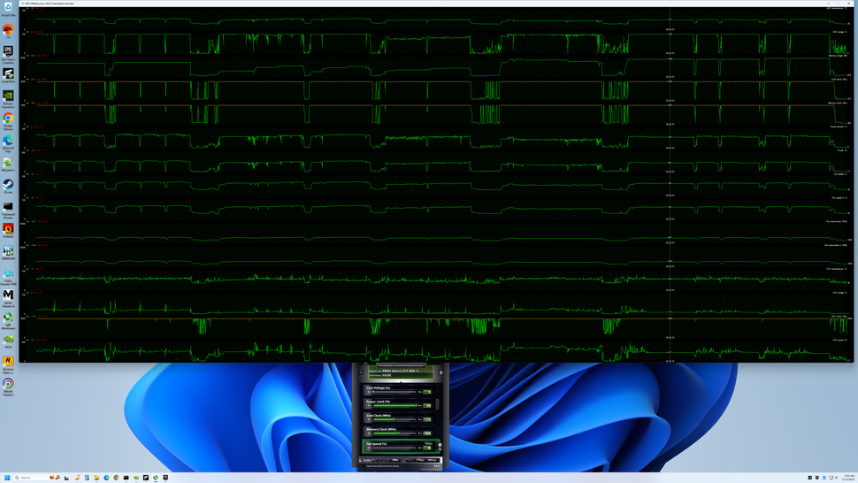This screenshot has height=483, width=858.
Task: Click the Windows Start button
Action: point(7,478)
